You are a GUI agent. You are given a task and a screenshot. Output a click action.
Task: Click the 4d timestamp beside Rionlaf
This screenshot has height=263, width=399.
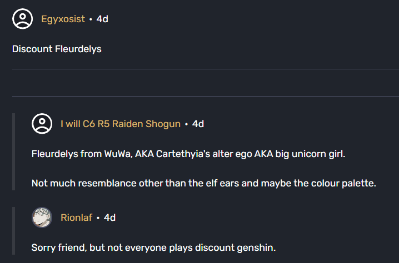(109, 218)
